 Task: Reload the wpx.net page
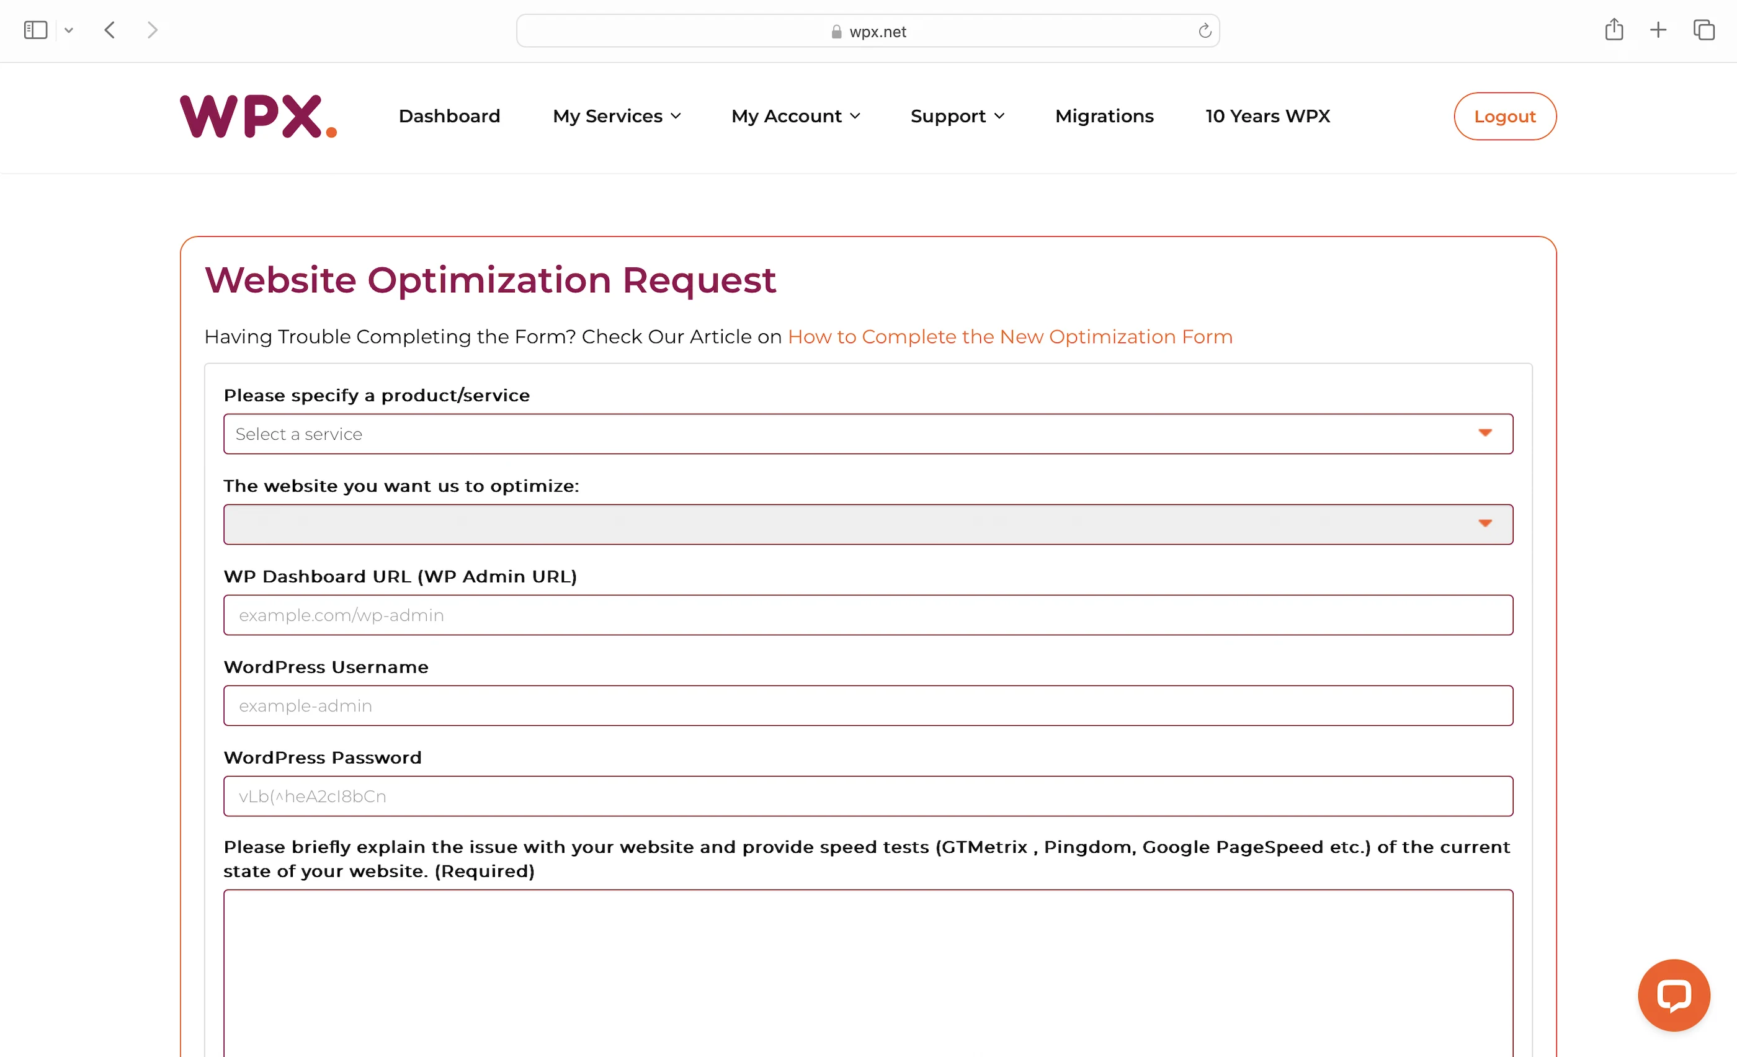pos(1204,31)
